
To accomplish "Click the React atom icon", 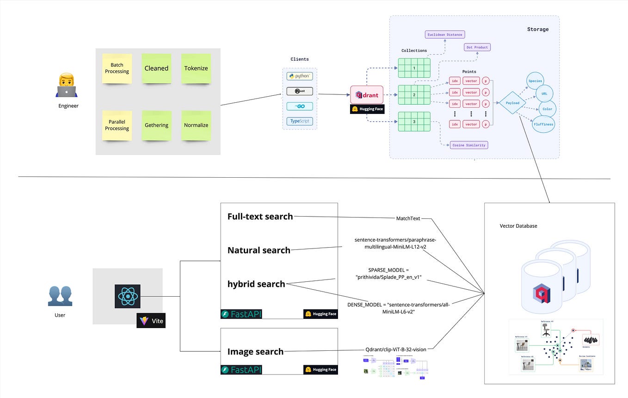I will (128, 296).
